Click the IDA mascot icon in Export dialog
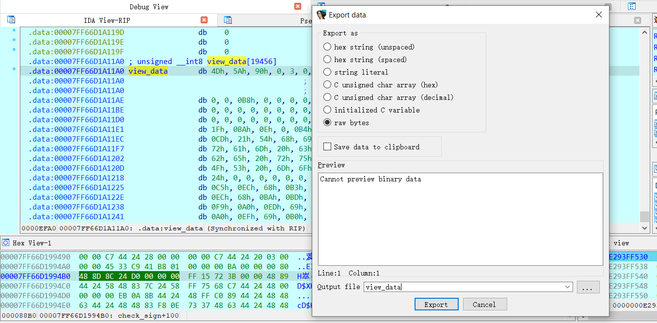The image size is (657, 323). pyautogui.click(x=321, y=15)
